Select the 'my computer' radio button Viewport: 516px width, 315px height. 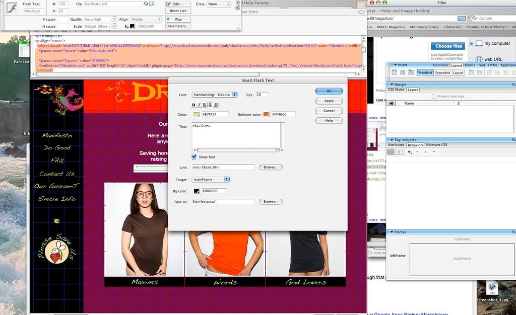pos(471,44)
